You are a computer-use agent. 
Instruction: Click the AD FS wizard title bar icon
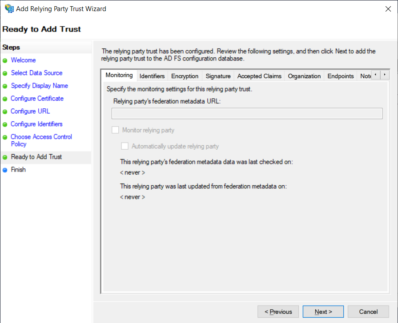[x=8, y=8]
